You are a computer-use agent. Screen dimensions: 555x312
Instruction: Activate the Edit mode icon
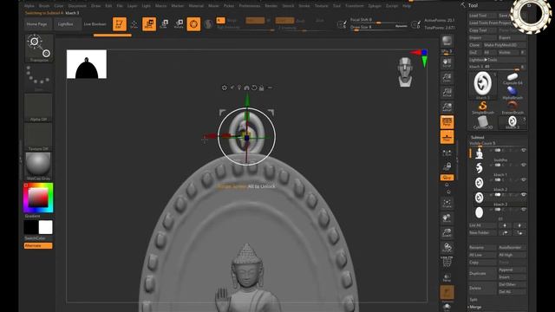click(x=120, y=24)
